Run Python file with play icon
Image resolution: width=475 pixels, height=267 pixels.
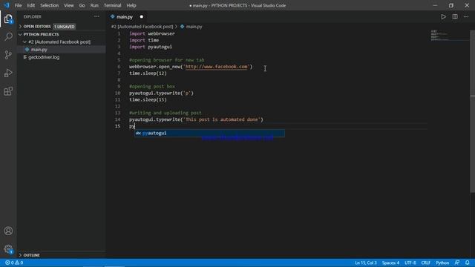pyautogui.click(x=443, y=17)
